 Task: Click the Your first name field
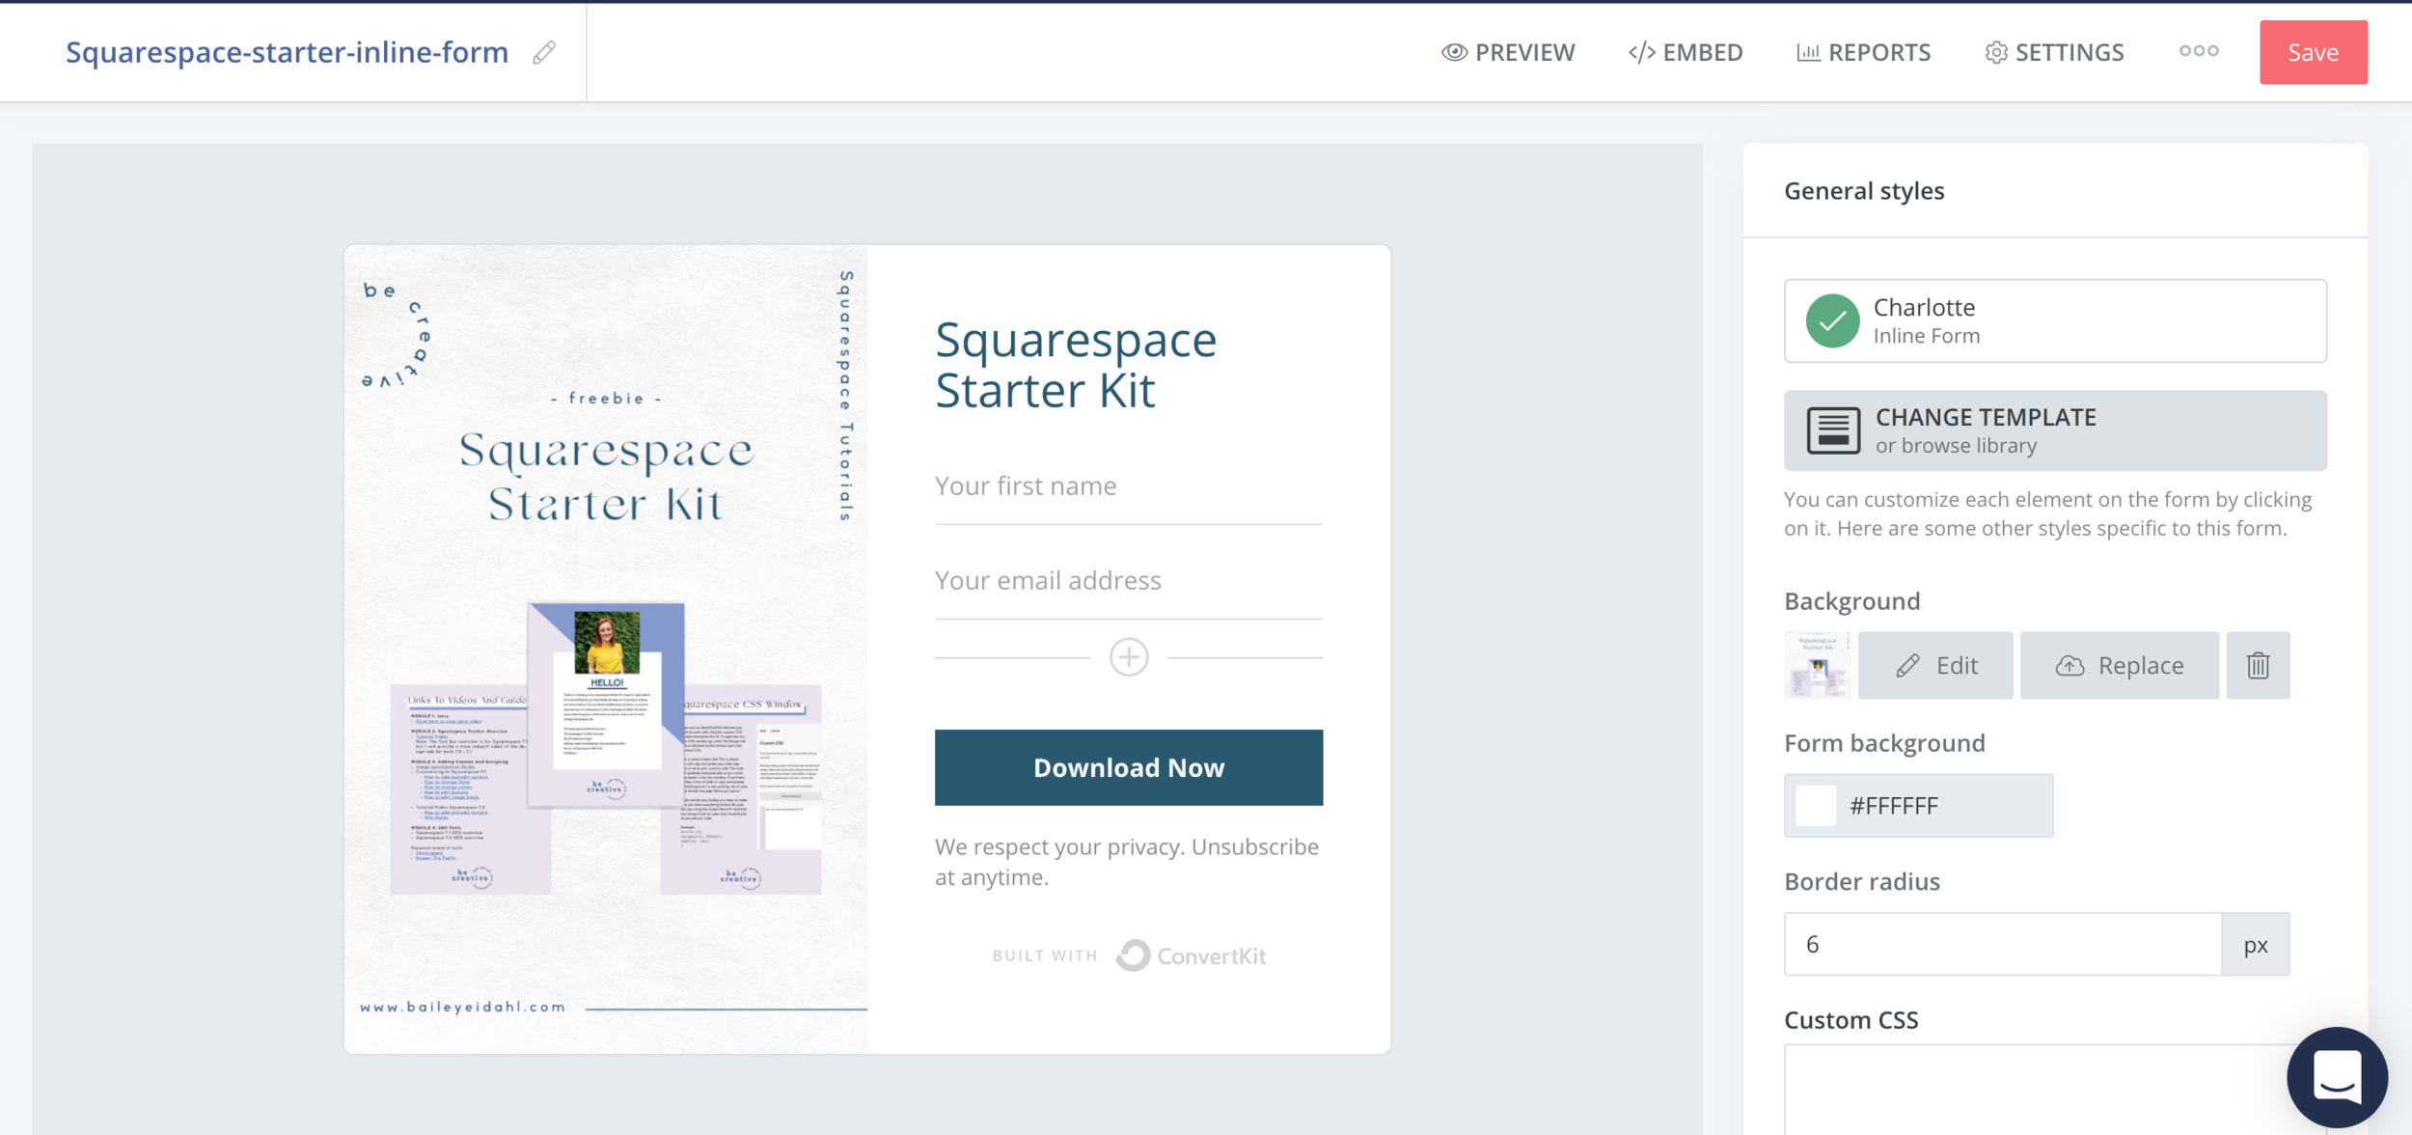pos(1129,487)
